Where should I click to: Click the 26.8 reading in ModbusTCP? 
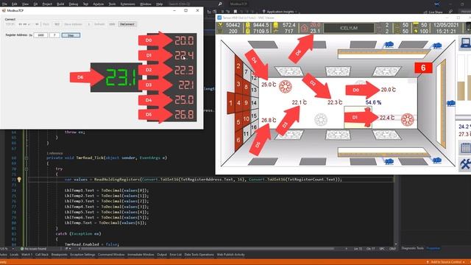[184, 115]
